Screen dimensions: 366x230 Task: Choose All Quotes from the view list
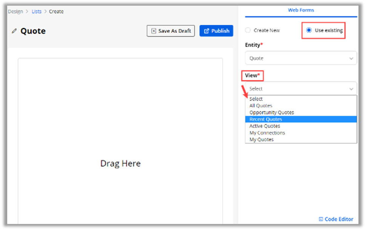click(261, 106)
